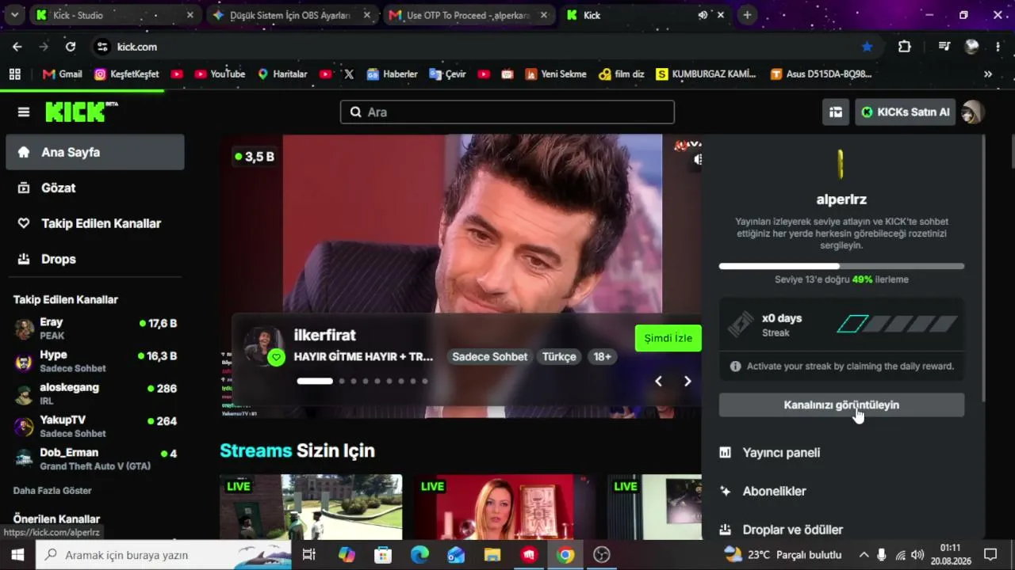Screen dimensions: 1015x570
Task: Show hidden system tray icons
Action: click(x=864, y=555)
